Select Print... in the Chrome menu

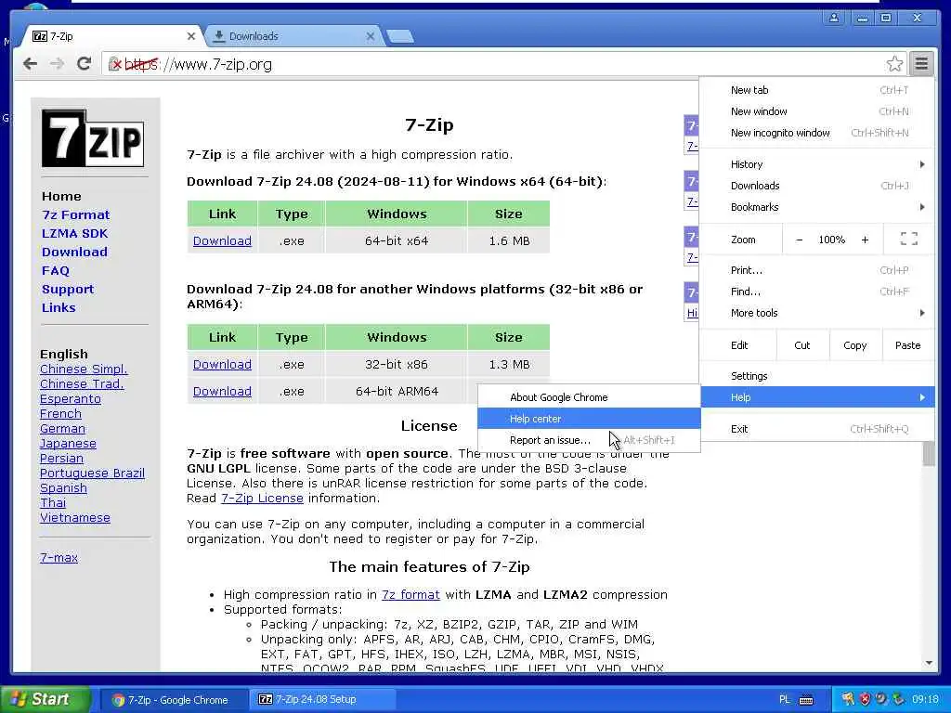tap(817, 270)
